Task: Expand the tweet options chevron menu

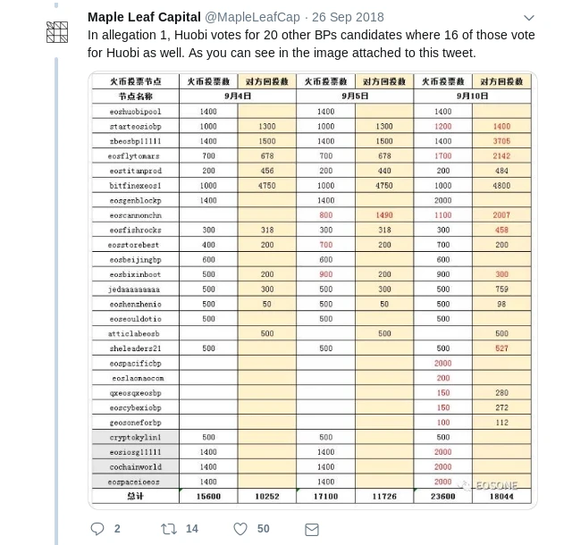Action: pos(528,18)
